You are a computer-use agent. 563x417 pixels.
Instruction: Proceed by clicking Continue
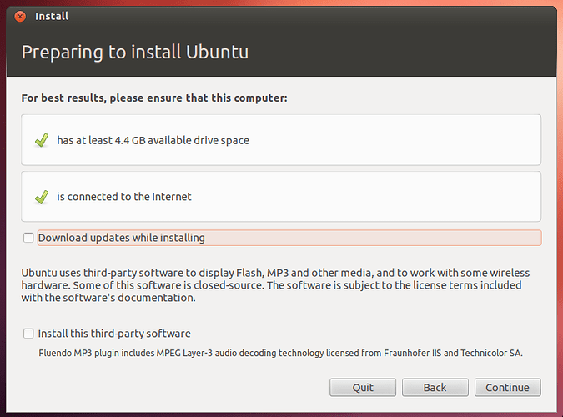[x=507, y=387]
